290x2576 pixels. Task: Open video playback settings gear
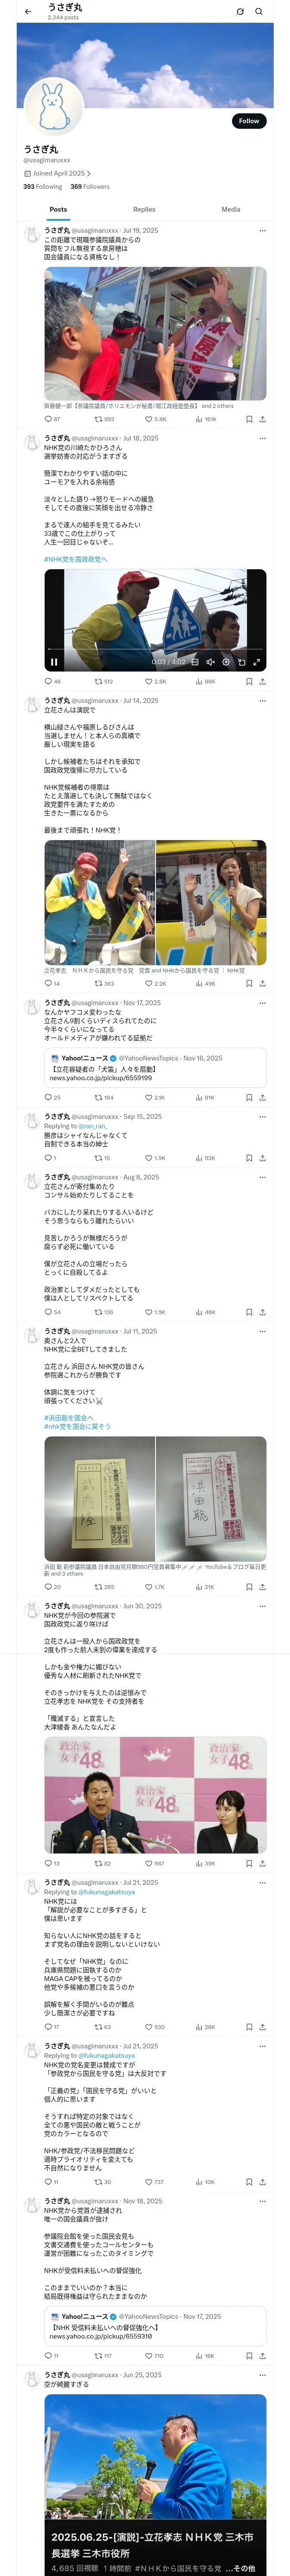(226, 662)
